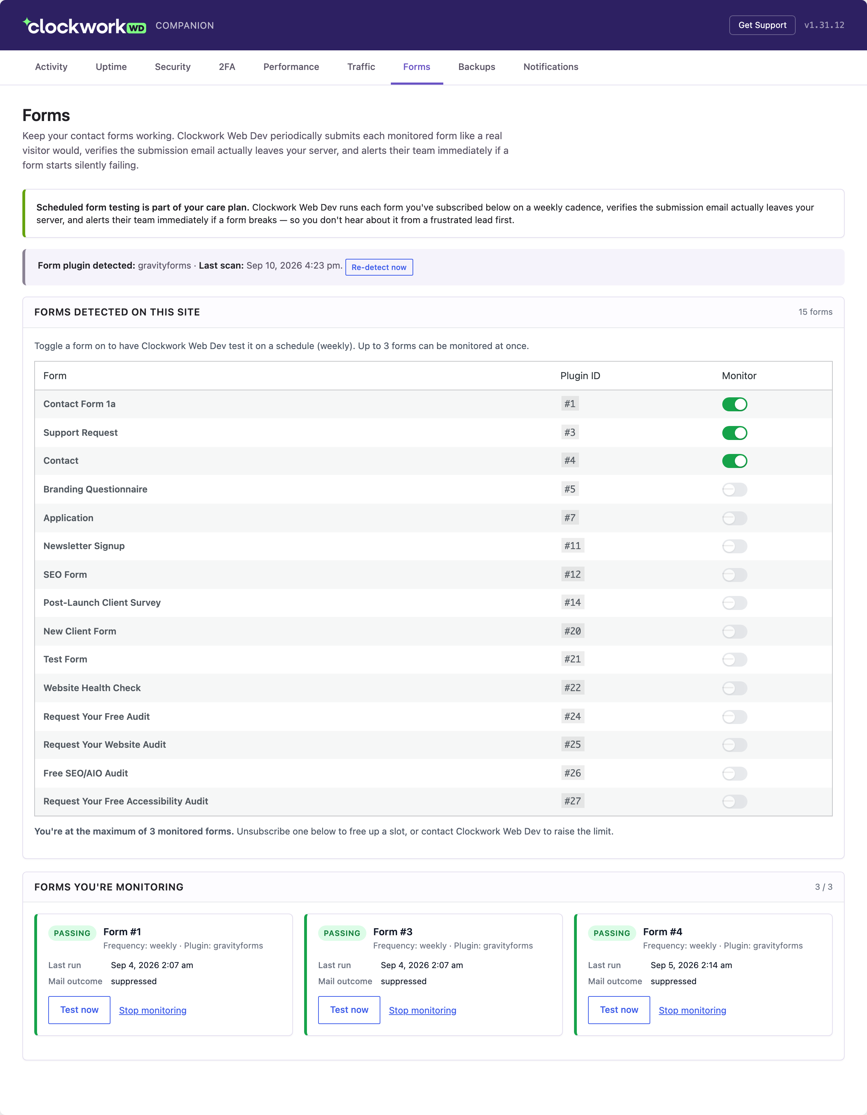Image resolution: width=867 pixels, height=1115 pixels.
Task: Stop monitoring Form #1
Action: click(x=152, y=1010)
